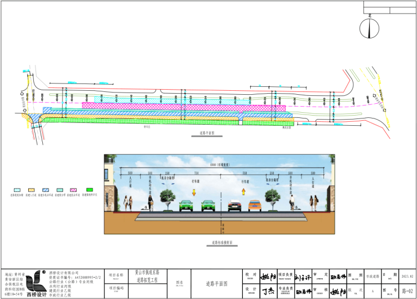
Task: Click the blue diagonal-striped legend swatch
Action: point(46,190)
